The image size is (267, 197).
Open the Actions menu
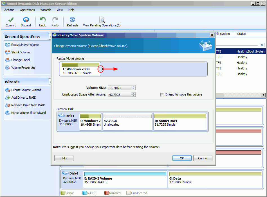[x=9, y=10]
